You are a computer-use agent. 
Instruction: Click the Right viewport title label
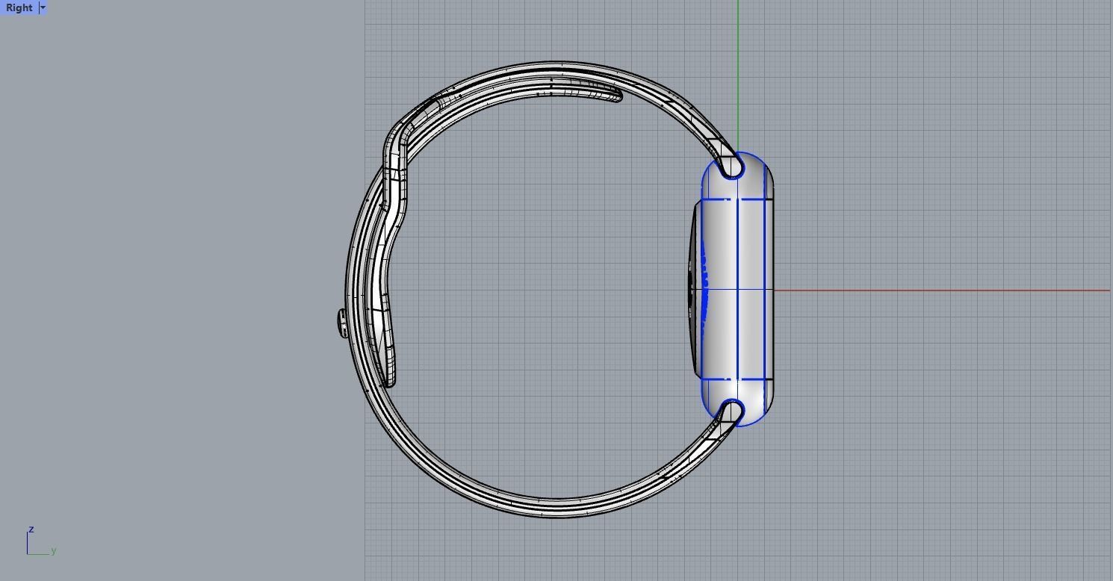point(19,7)
